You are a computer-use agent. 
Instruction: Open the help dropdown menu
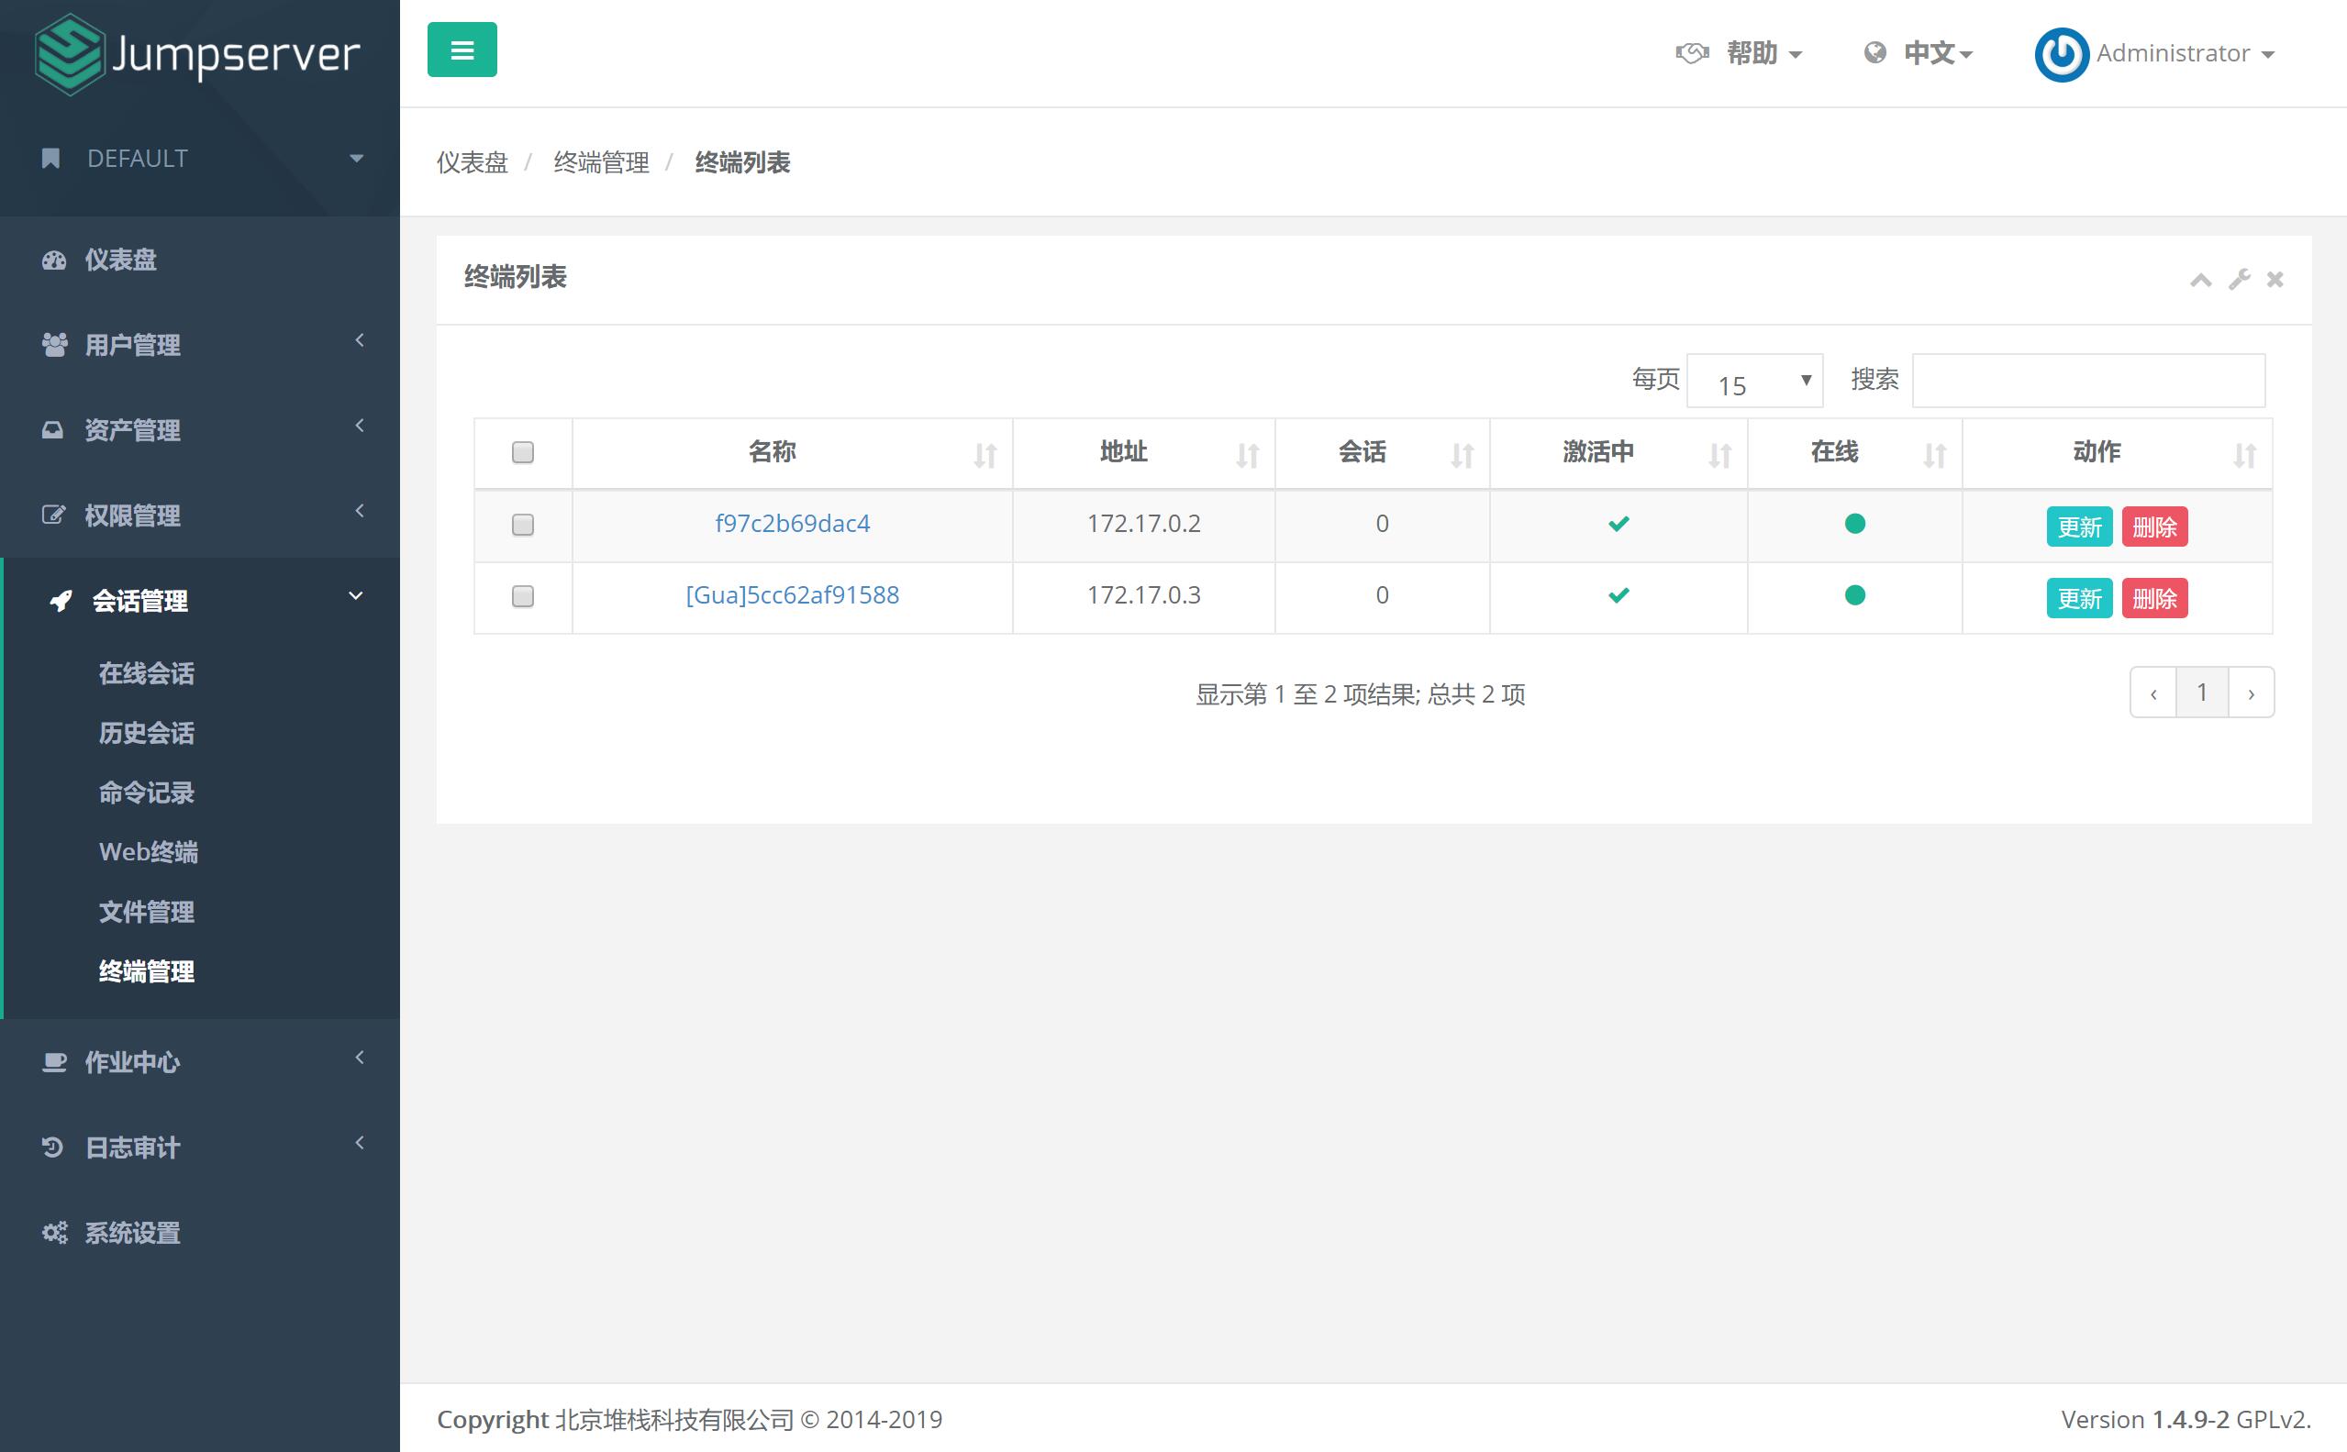tap(1739, 53)
